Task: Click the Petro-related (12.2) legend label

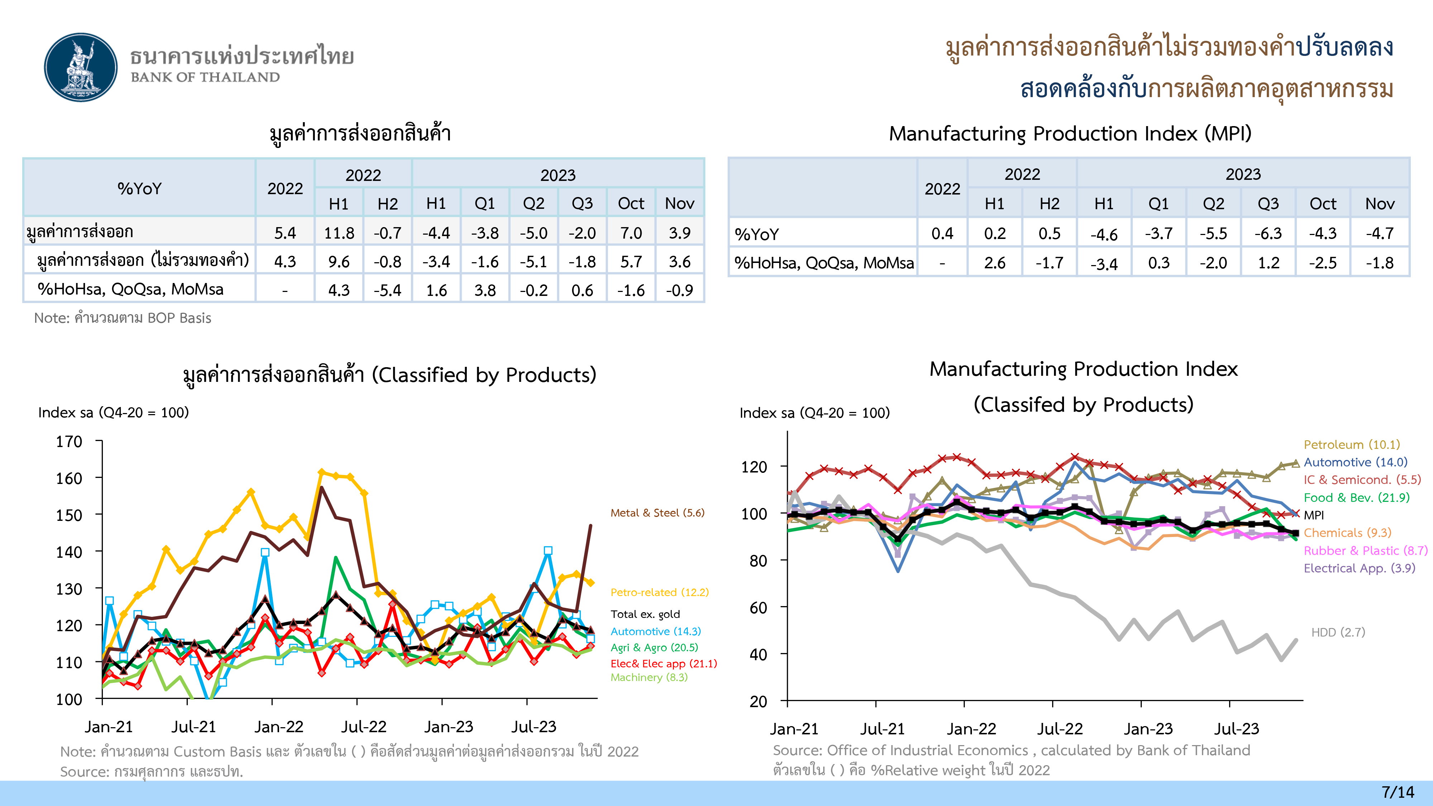Action: [x=659, y=592]
